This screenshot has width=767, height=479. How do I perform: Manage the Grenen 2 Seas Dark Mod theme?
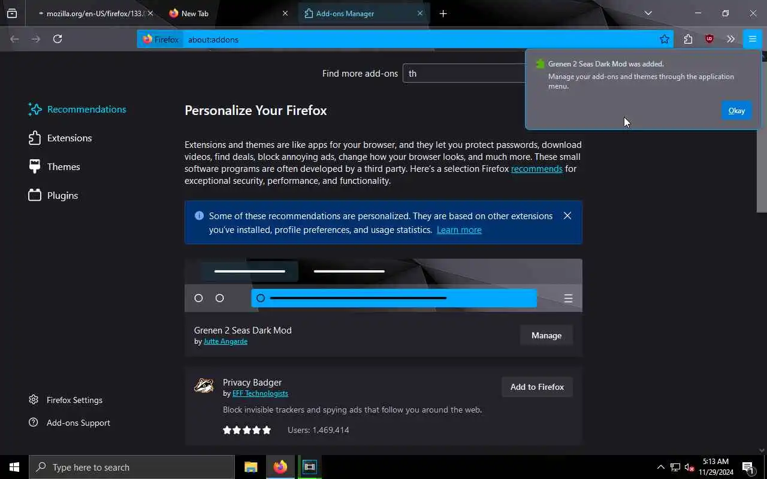(546, 335)
